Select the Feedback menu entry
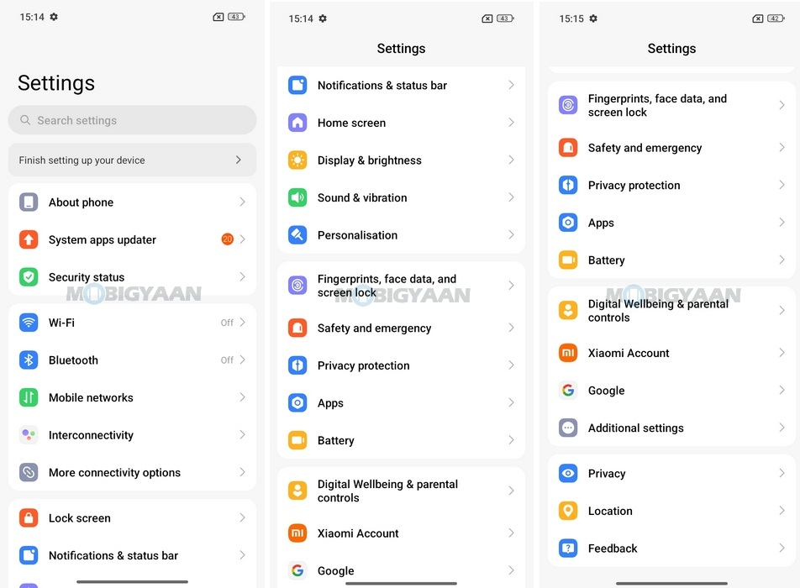 (613, 549)
